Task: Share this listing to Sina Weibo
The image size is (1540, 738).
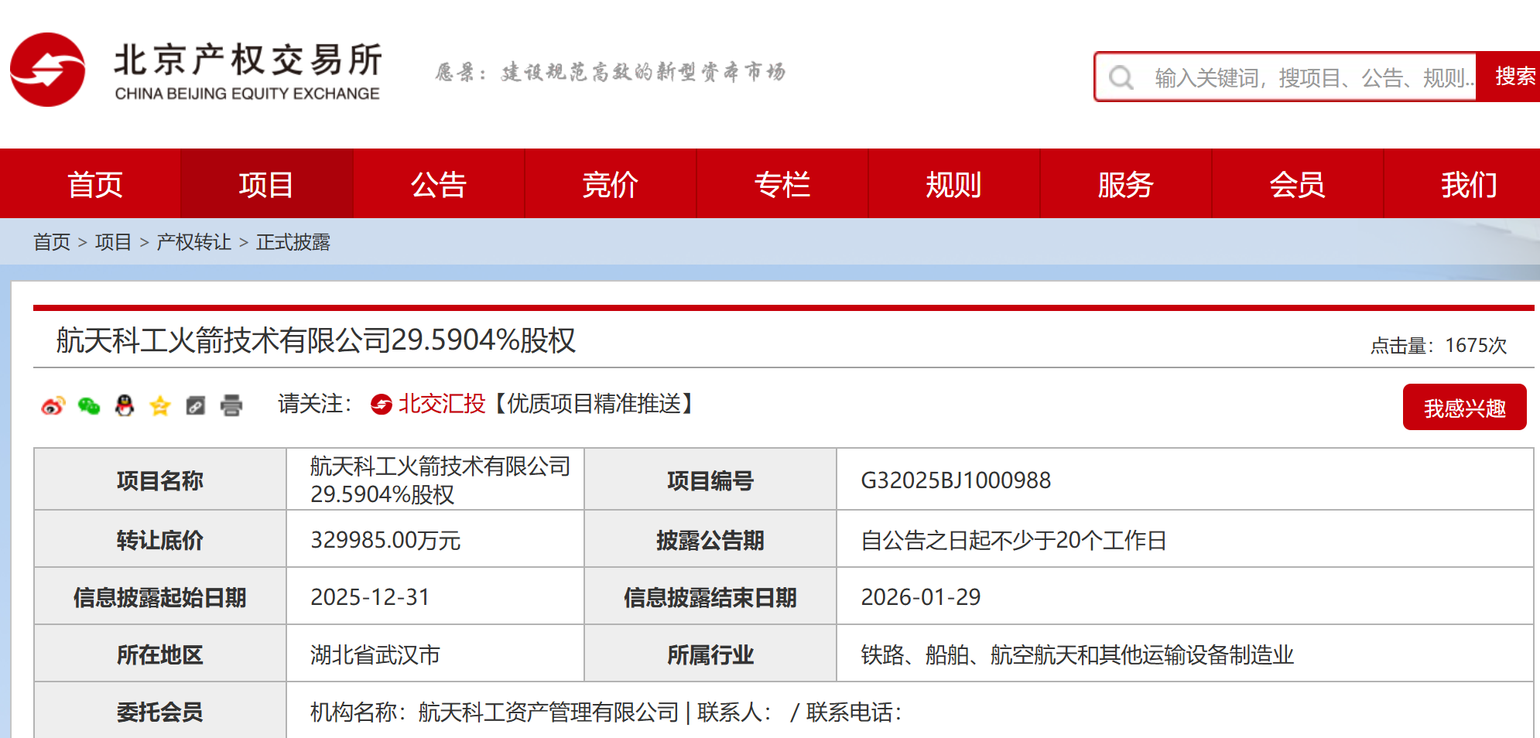Action: (53, 405)
